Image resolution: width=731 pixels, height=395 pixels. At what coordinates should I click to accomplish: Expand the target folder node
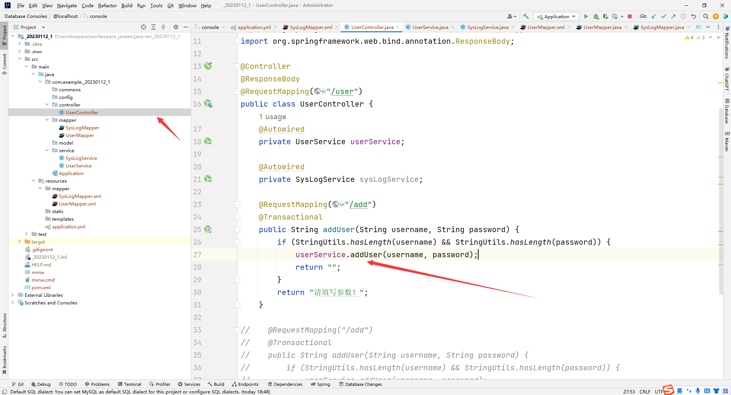(20, 242)
